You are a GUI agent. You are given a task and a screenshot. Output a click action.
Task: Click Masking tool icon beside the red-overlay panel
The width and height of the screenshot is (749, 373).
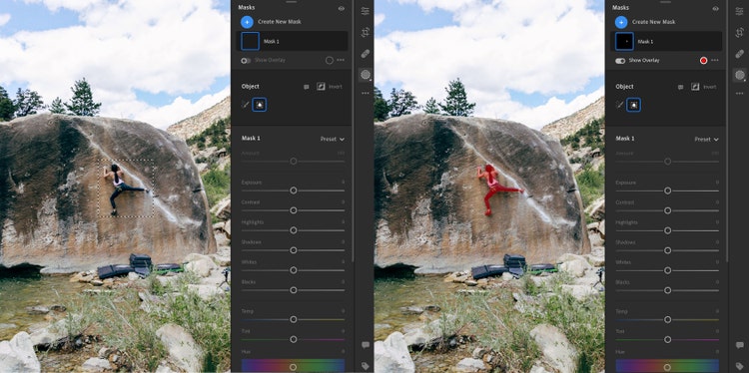pos(740,75)
